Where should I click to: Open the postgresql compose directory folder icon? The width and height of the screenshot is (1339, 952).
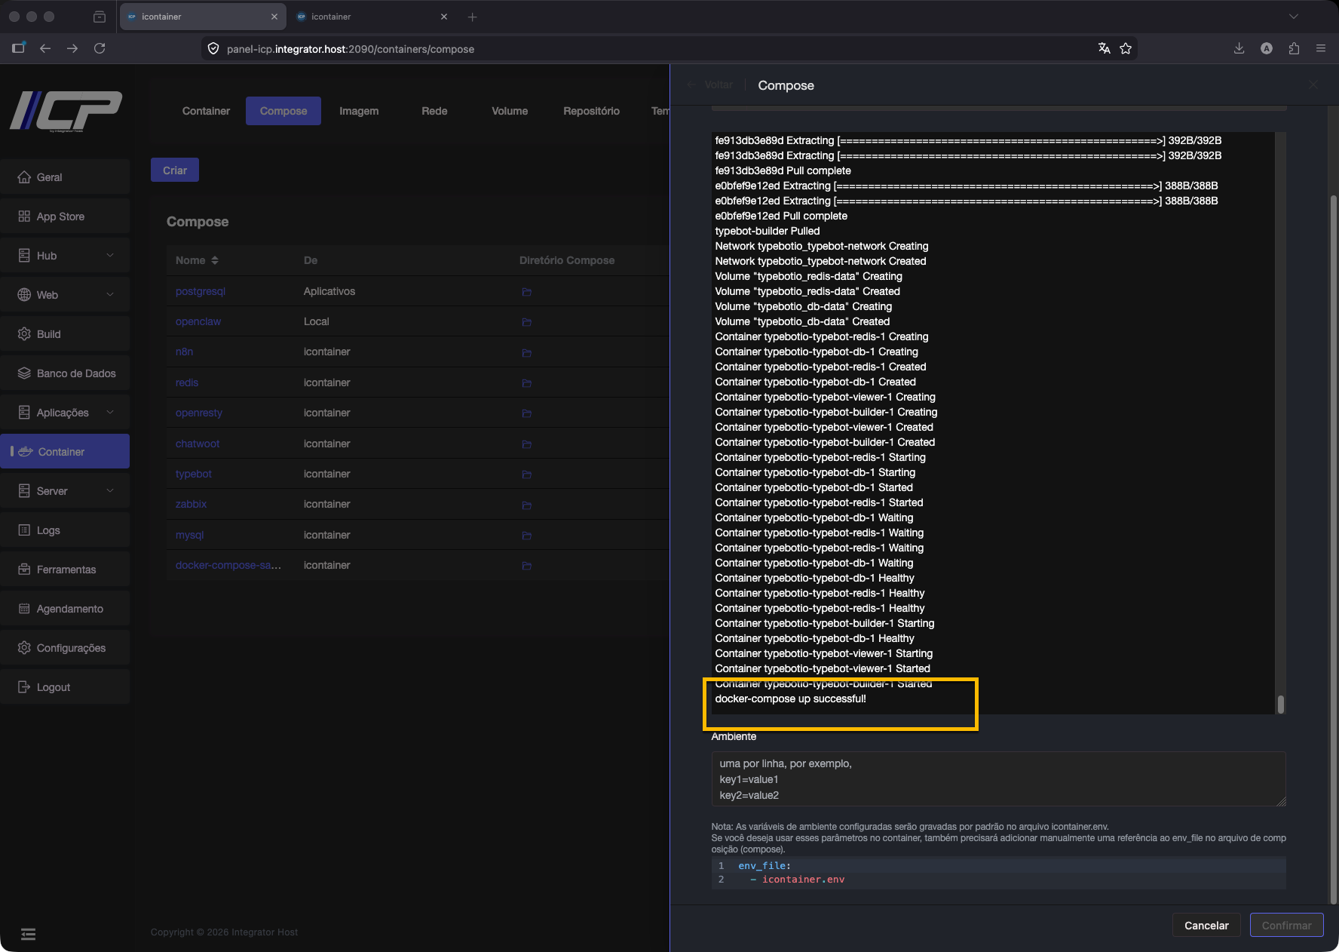(526, 292)
